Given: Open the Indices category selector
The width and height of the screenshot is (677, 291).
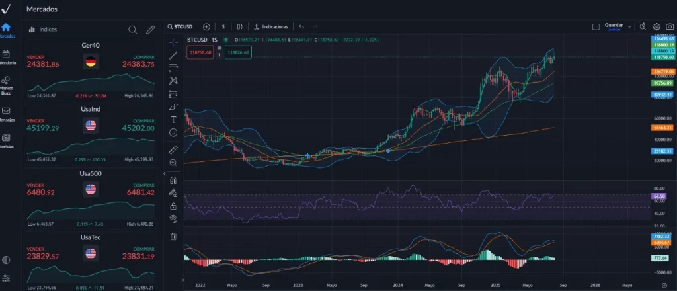Looking at the screenshot, I should (x=43, y=30).
